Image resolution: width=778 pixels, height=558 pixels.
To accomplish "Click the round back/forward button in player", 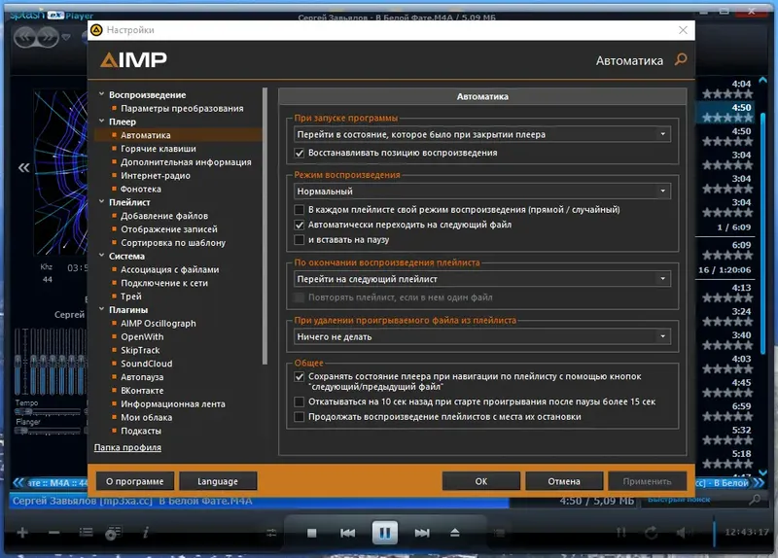I will click(x=37, y=37).
